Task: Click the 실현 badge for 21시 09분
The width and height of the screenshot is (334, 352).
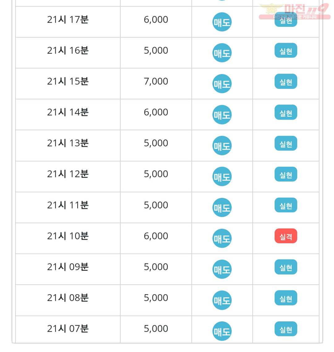Action: tap(286, 267)
